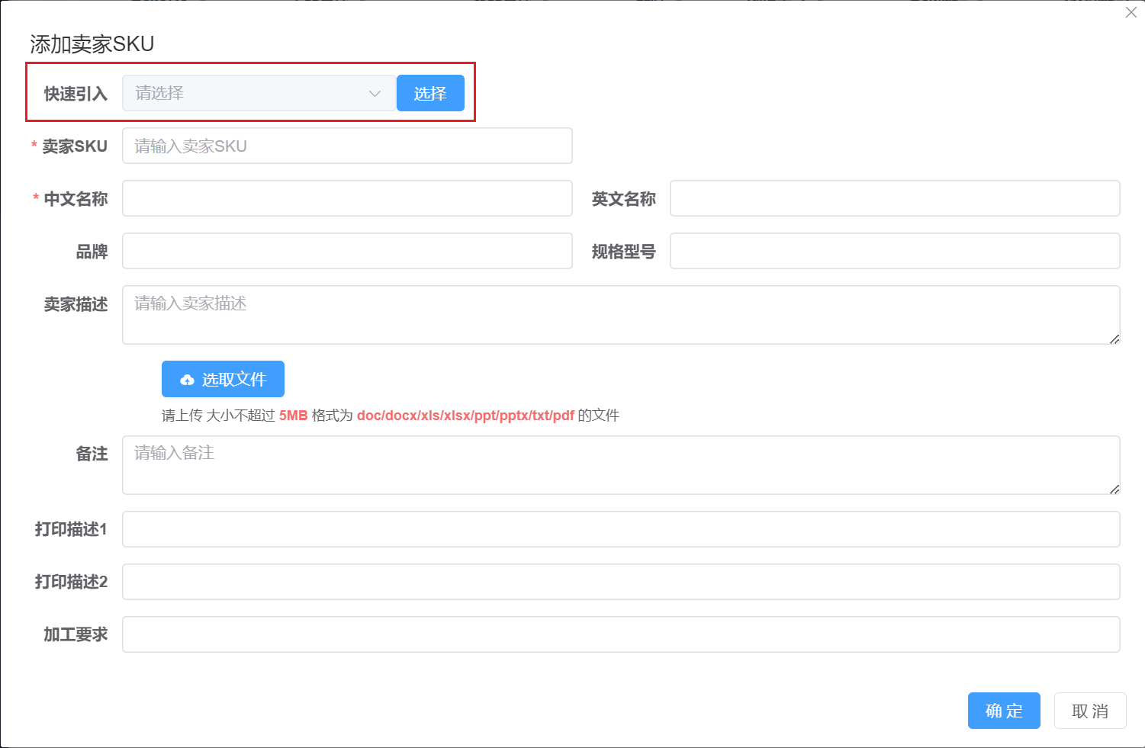This screenshot has width=1145, height=748.
Task: Click the 确定 confirm button
Action: coord(1004,710)
